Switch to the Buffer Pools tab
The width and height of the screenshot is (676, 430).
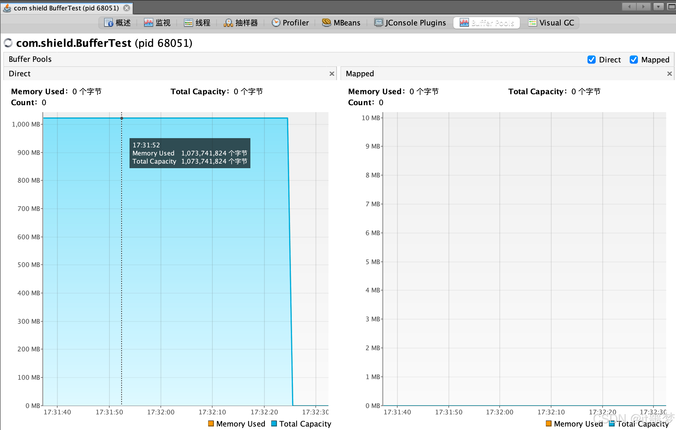(487, 23)
